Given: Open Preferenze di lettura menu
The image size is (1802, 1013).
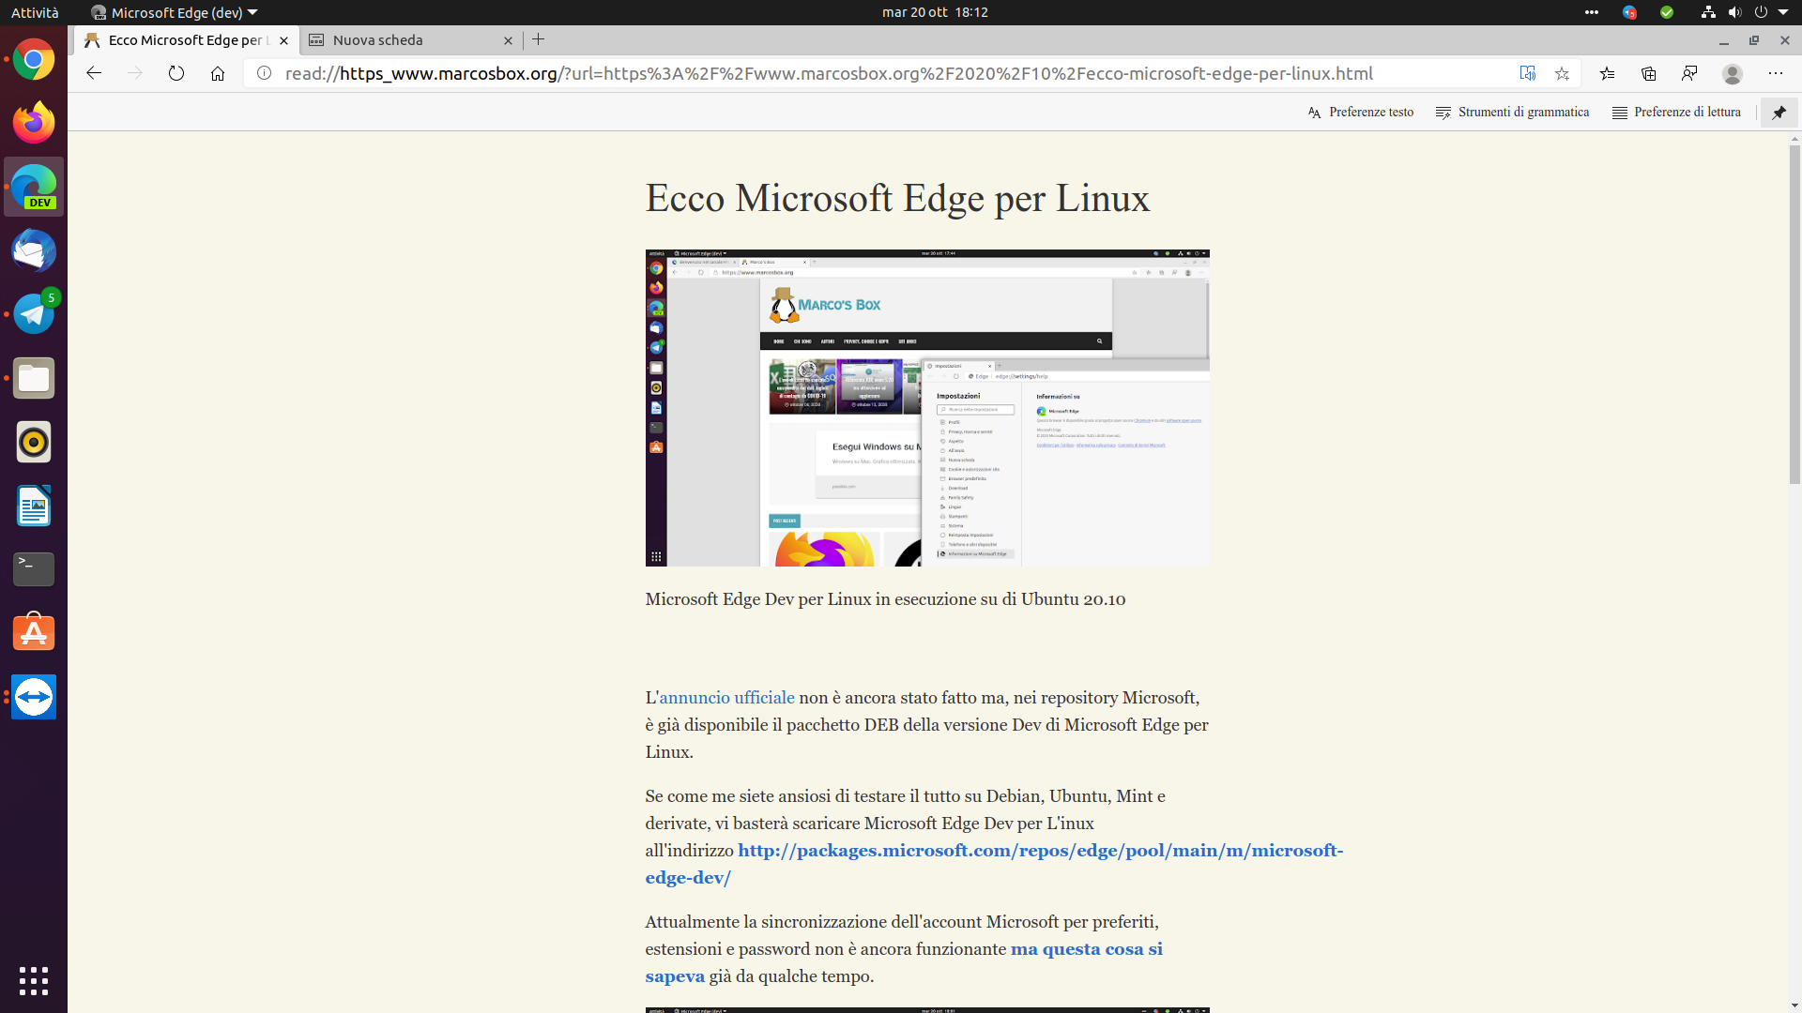Looking at the screenshot, I should pos(1676,113).
